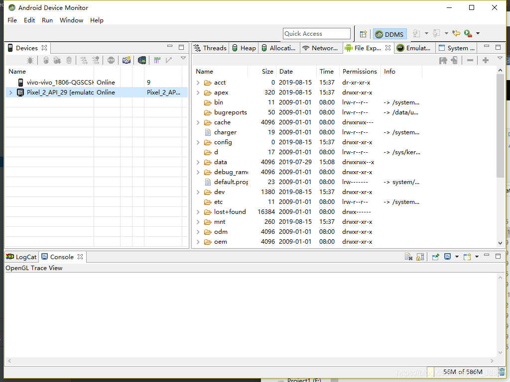
Task: Select the default.prop file row
Action: click(309, 182)
